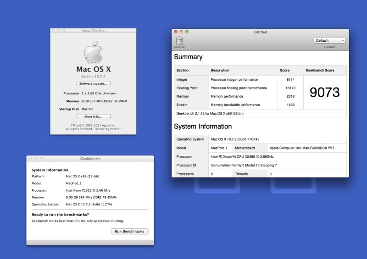
Task: Click the Submit database icon in toolbar
Action: [179, 40]
